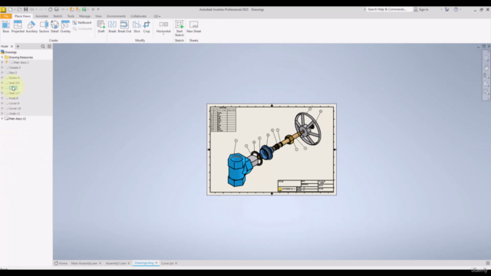Viewport: 491px width, 276px height.
Task: Click the parts list table on the sheet
Action: click(x=223, y=120)
